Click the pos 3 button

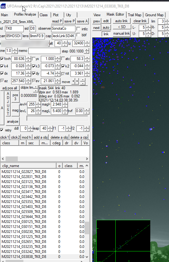point(15,97)
